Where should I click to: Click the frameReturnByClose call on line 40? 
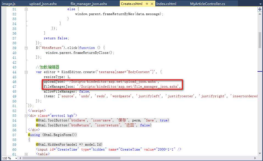click(x=80, y=53)
